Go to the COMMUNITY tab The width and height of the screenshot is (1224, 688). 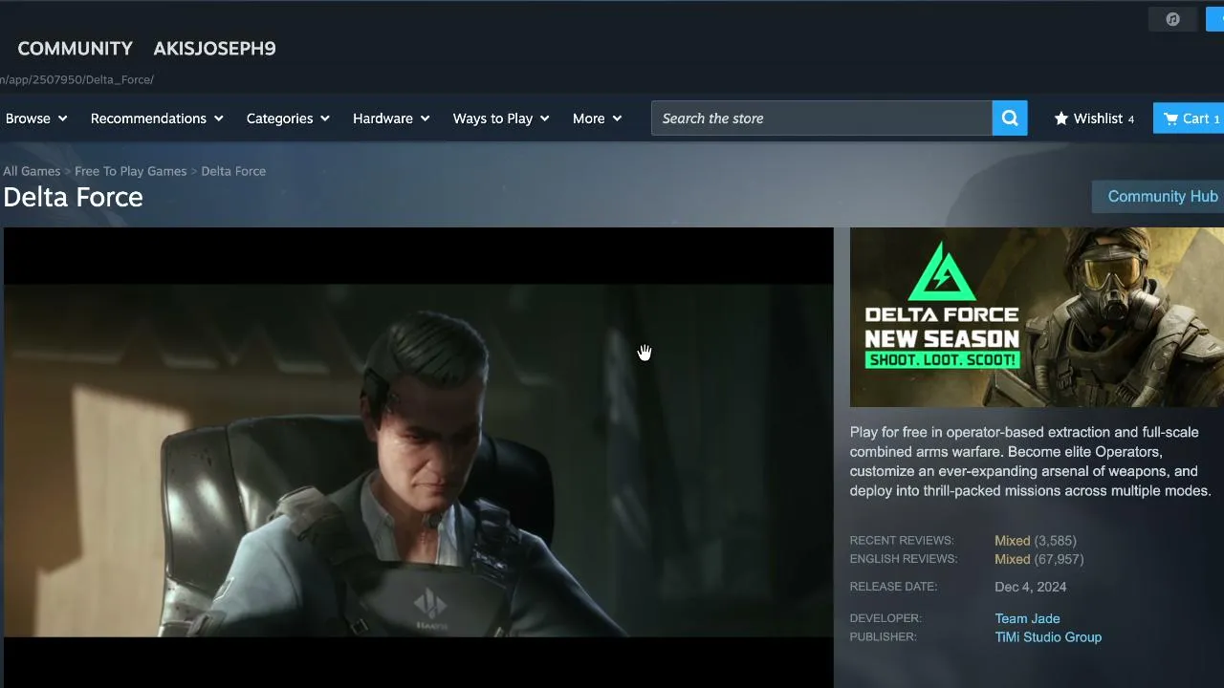(x=75, y=49)
